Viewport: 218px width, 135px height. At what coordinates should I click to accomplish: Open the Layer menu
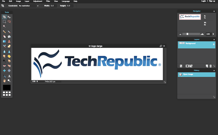pyautogui.click(x=27, y=1)
